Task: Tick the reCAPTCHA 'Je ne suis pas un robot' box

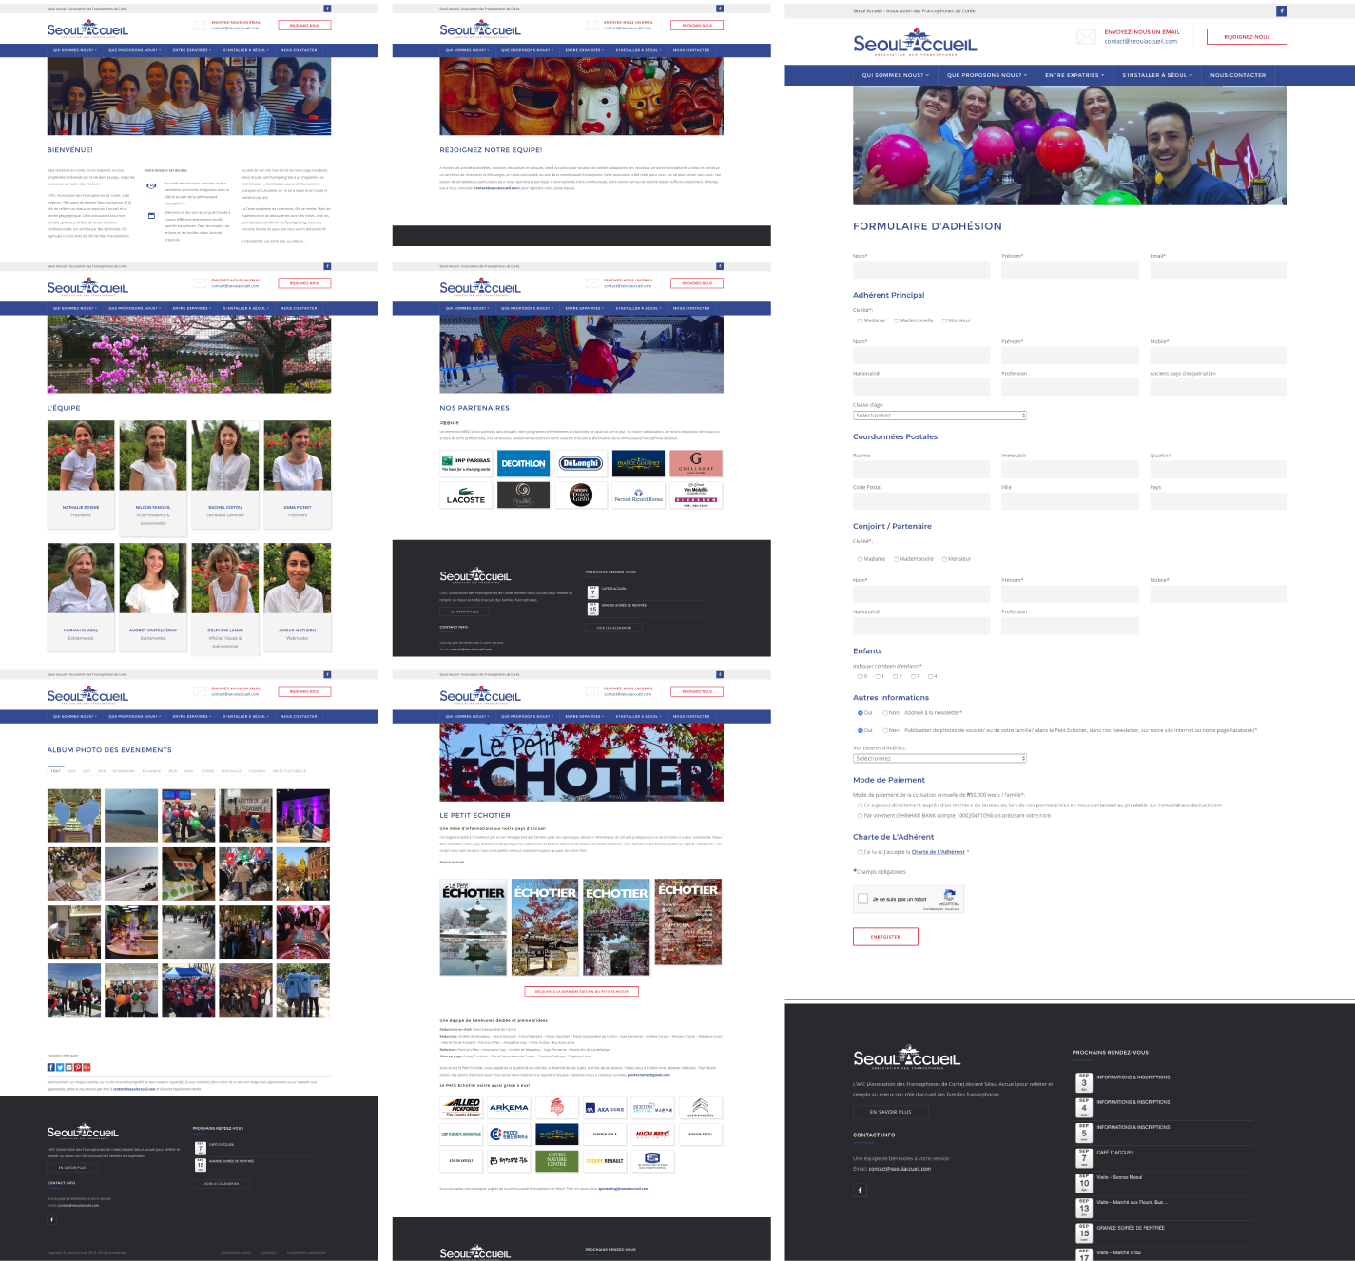Action: click(x=862, y=899)
